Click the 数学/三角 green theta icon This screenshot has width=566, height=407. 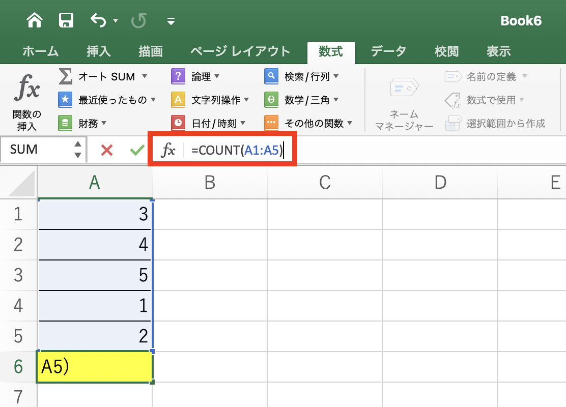pos(271,100)
